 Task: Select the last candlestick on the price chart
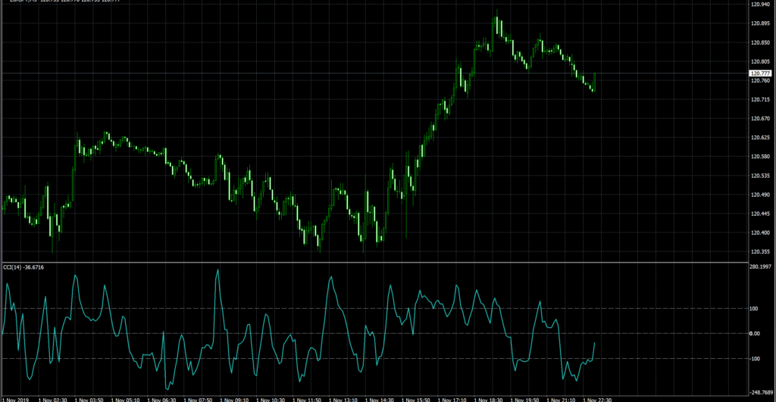(x=594, y=81)
